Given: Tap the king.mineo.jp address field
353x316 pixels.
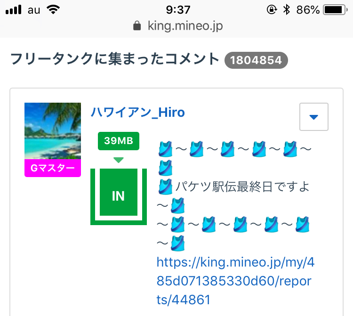Looking at the screenshot, I should point(185,25).
